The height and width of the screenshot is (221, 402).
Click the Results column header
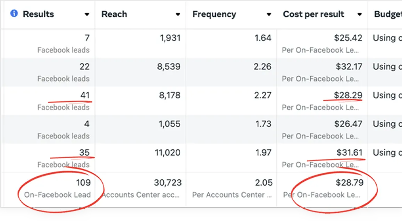coord(38,14)
